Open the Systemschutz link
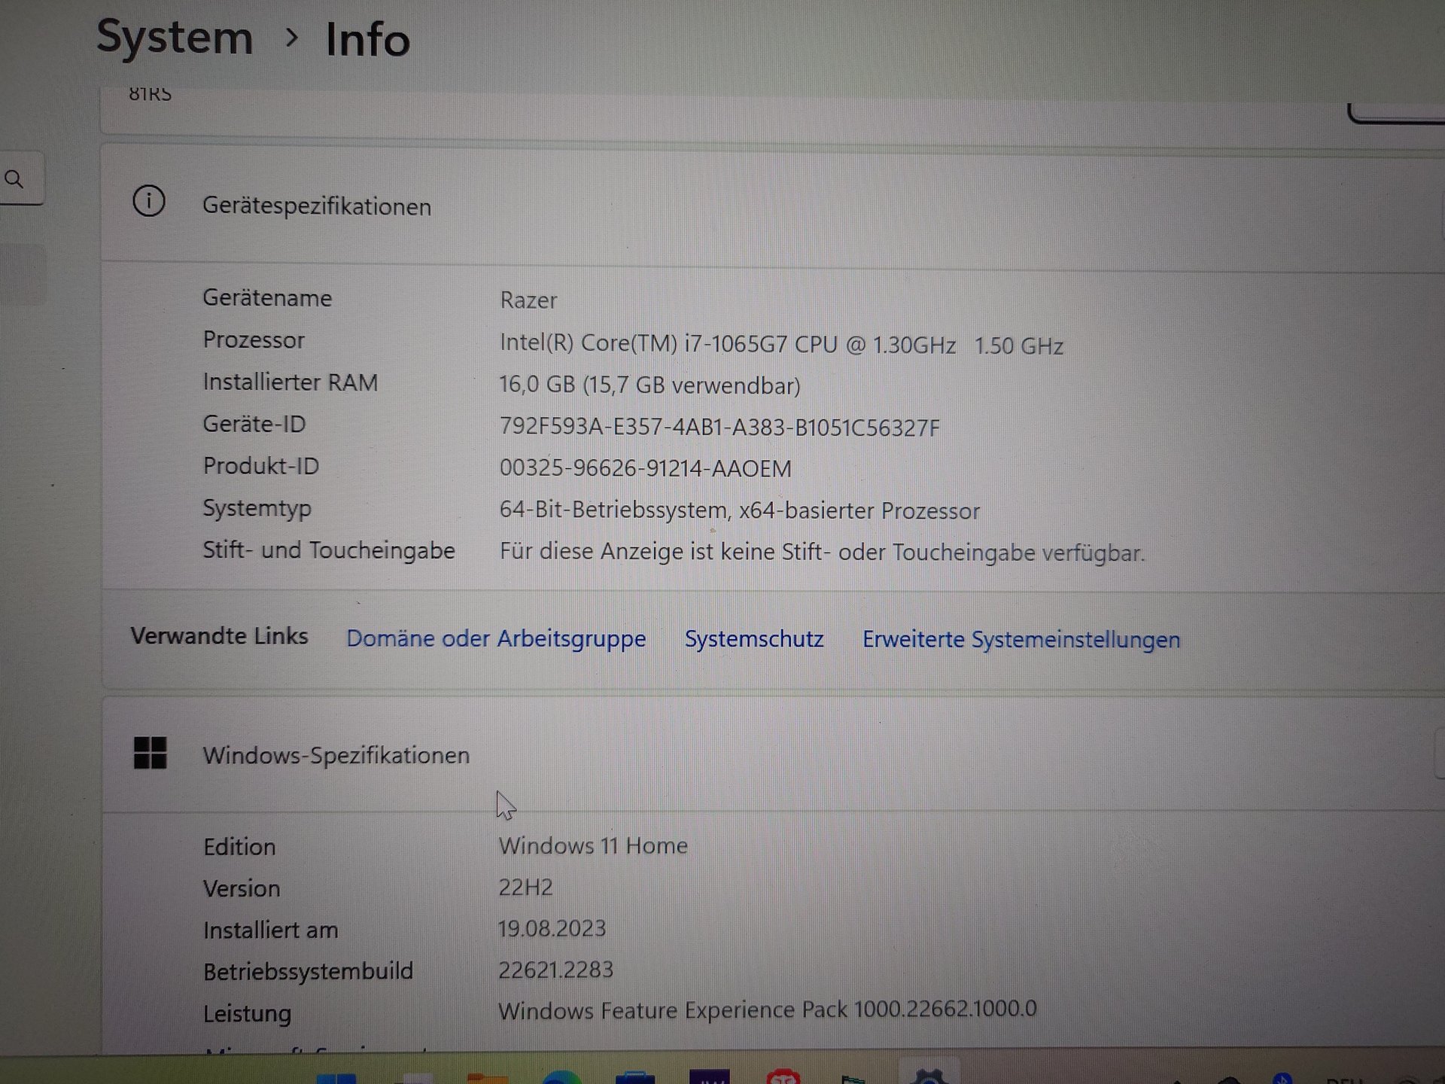 click(754, 639)
